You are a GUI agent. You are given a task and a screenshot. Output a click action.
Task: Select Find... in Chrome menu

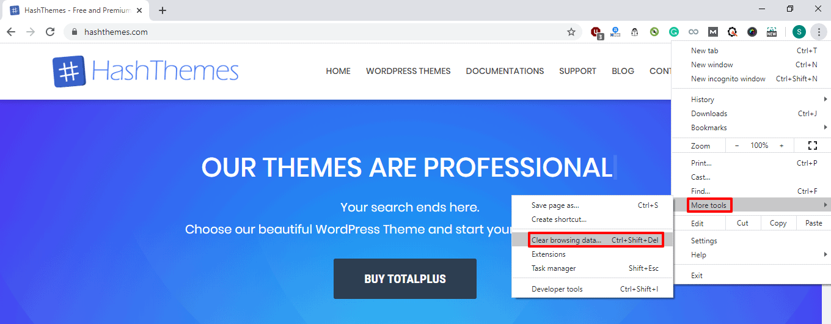751,191
